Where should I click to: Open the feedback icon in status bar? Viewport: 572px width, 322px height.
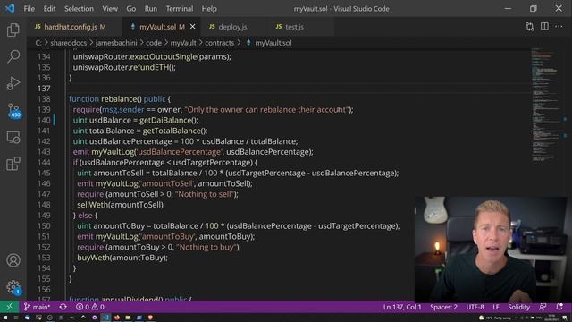[x=543, y=307]
